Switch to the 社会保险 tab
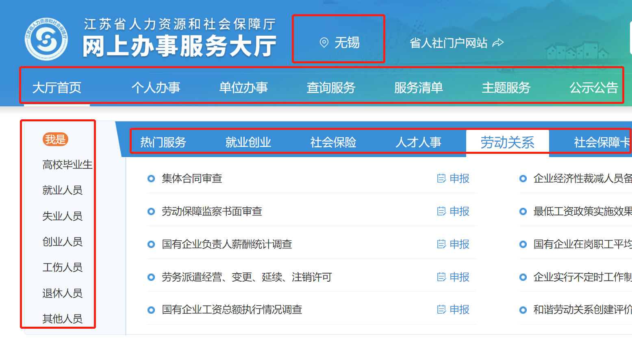This screenshot has width=632, height=347. click(333, 142)
